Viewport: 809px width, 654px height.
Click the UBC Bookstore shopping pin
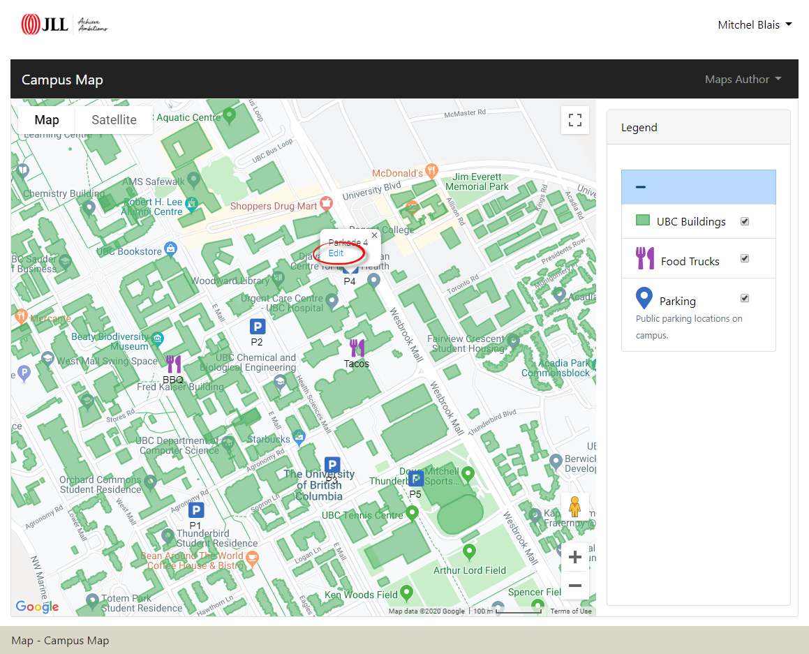tap(171, 248)
